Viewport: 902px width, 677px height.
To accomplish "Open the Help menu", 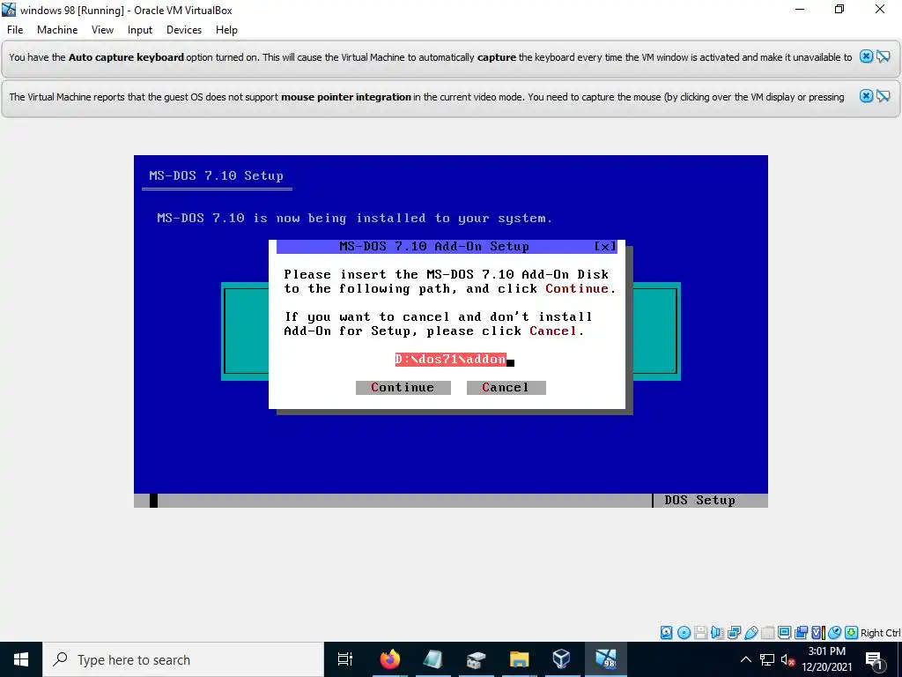I will click(x=226, y=30).
